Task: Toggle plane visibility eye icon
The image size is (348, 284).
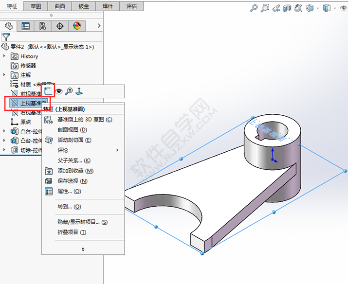Action: [x=59, y=91]
